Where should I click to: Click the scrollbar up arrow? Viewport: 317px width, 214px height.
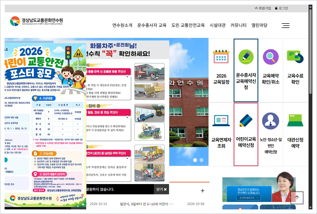(x=310, y=6)
